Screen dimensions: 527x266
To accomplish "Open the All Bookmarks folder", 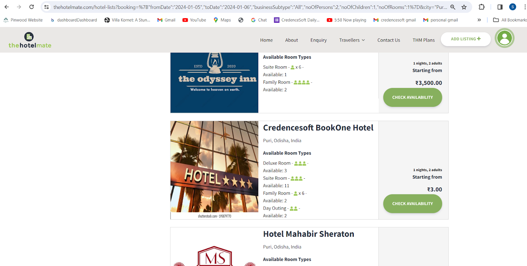I will (x=510, y=20).
